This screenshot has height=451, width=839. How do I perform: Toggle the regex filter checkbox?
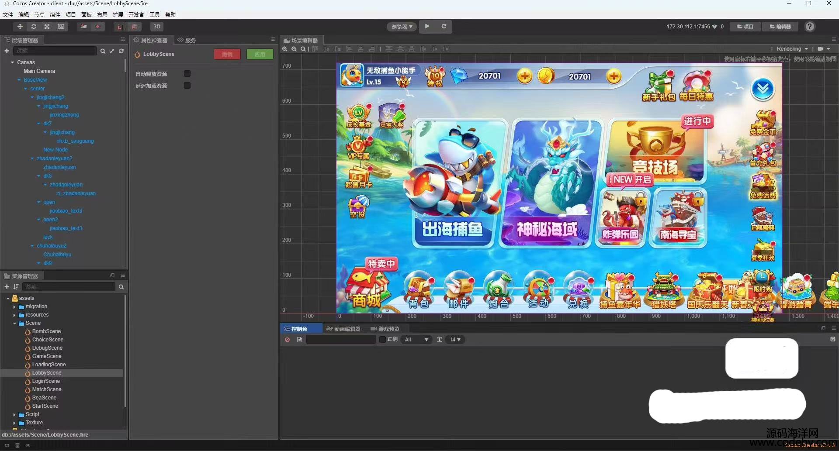(x=382, y=339)
